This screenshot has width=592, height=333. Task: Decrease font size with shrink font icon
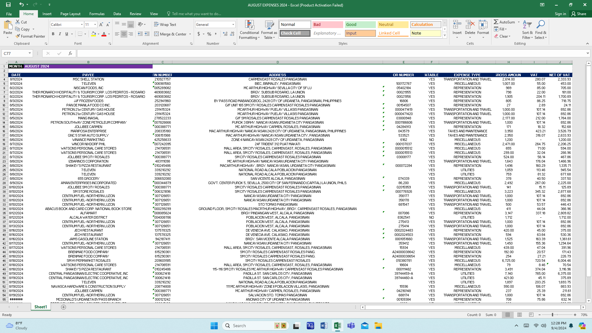(108, 25)
